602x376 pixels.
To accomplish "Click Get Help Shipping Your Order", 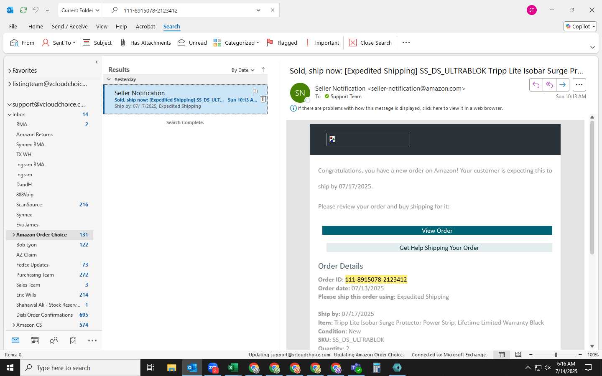I will click(439, 248).
